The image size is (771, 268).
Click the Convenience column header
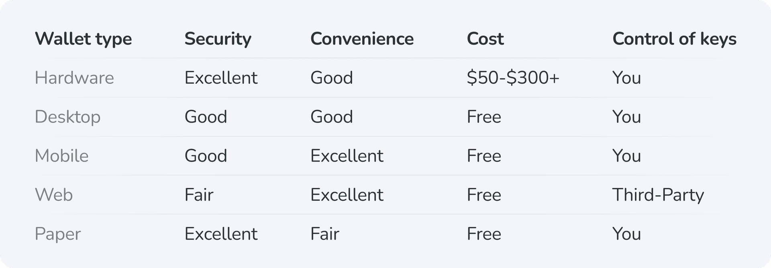coord(362,39)
